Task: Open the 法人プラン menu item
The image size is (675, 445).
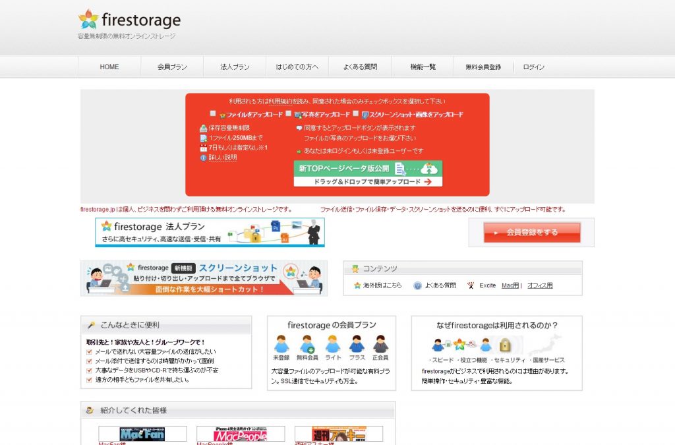Action: (234, 67)
